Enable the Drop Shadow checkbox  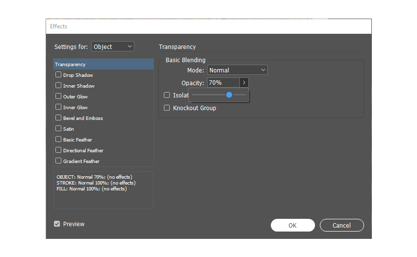(x=58, y=74)
